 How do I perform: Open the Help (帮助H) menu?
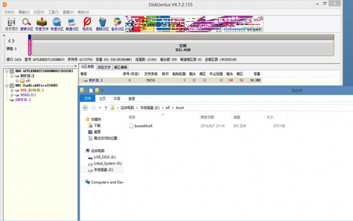83,12
